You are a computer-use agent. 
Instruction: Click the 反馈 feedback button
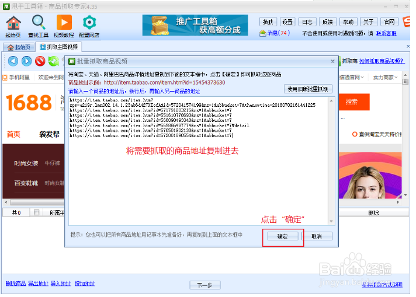(x=328, y=22)
